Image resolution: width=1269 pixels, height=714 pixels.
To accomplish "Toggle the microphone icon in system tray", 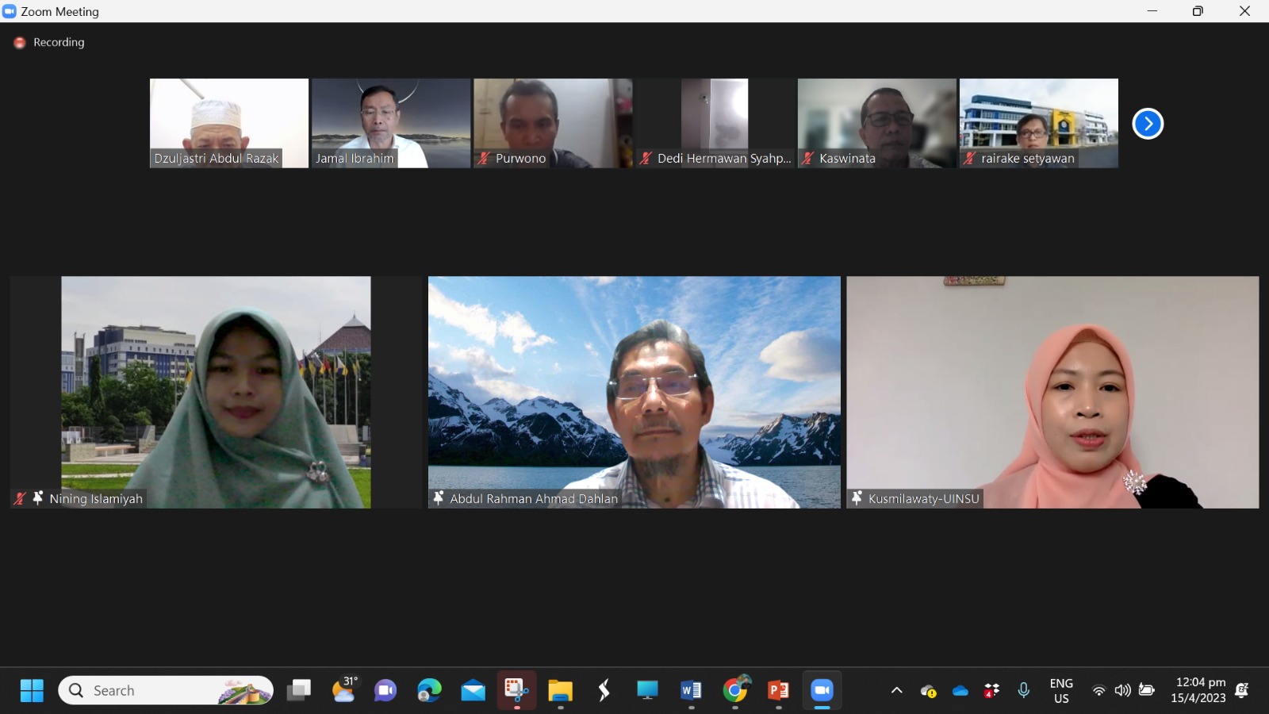I will click(x=1023, y=690).
